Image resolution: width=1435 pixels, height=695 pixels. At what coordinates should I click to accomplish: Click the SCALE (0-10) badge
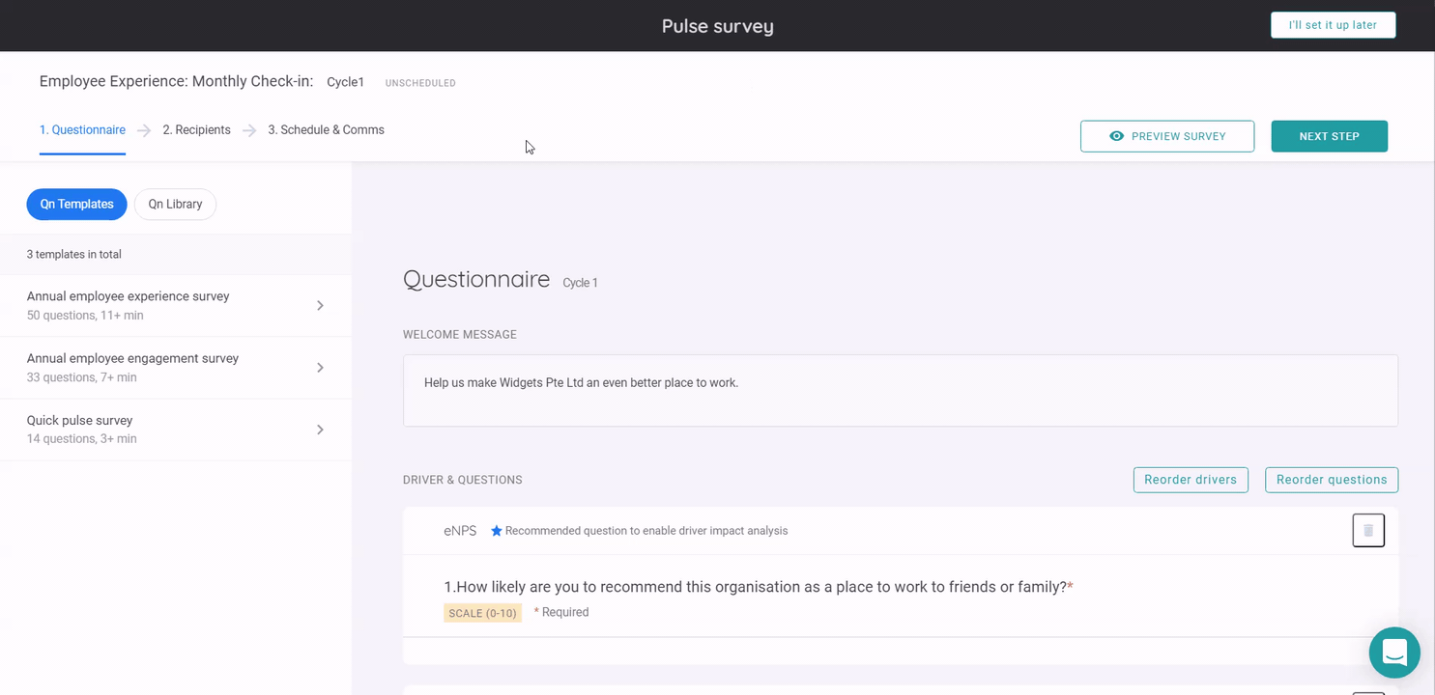[482, 612]
